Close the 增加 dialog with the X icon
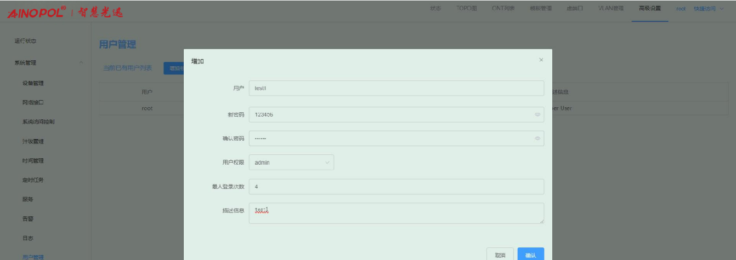 (x=541, y=60)
